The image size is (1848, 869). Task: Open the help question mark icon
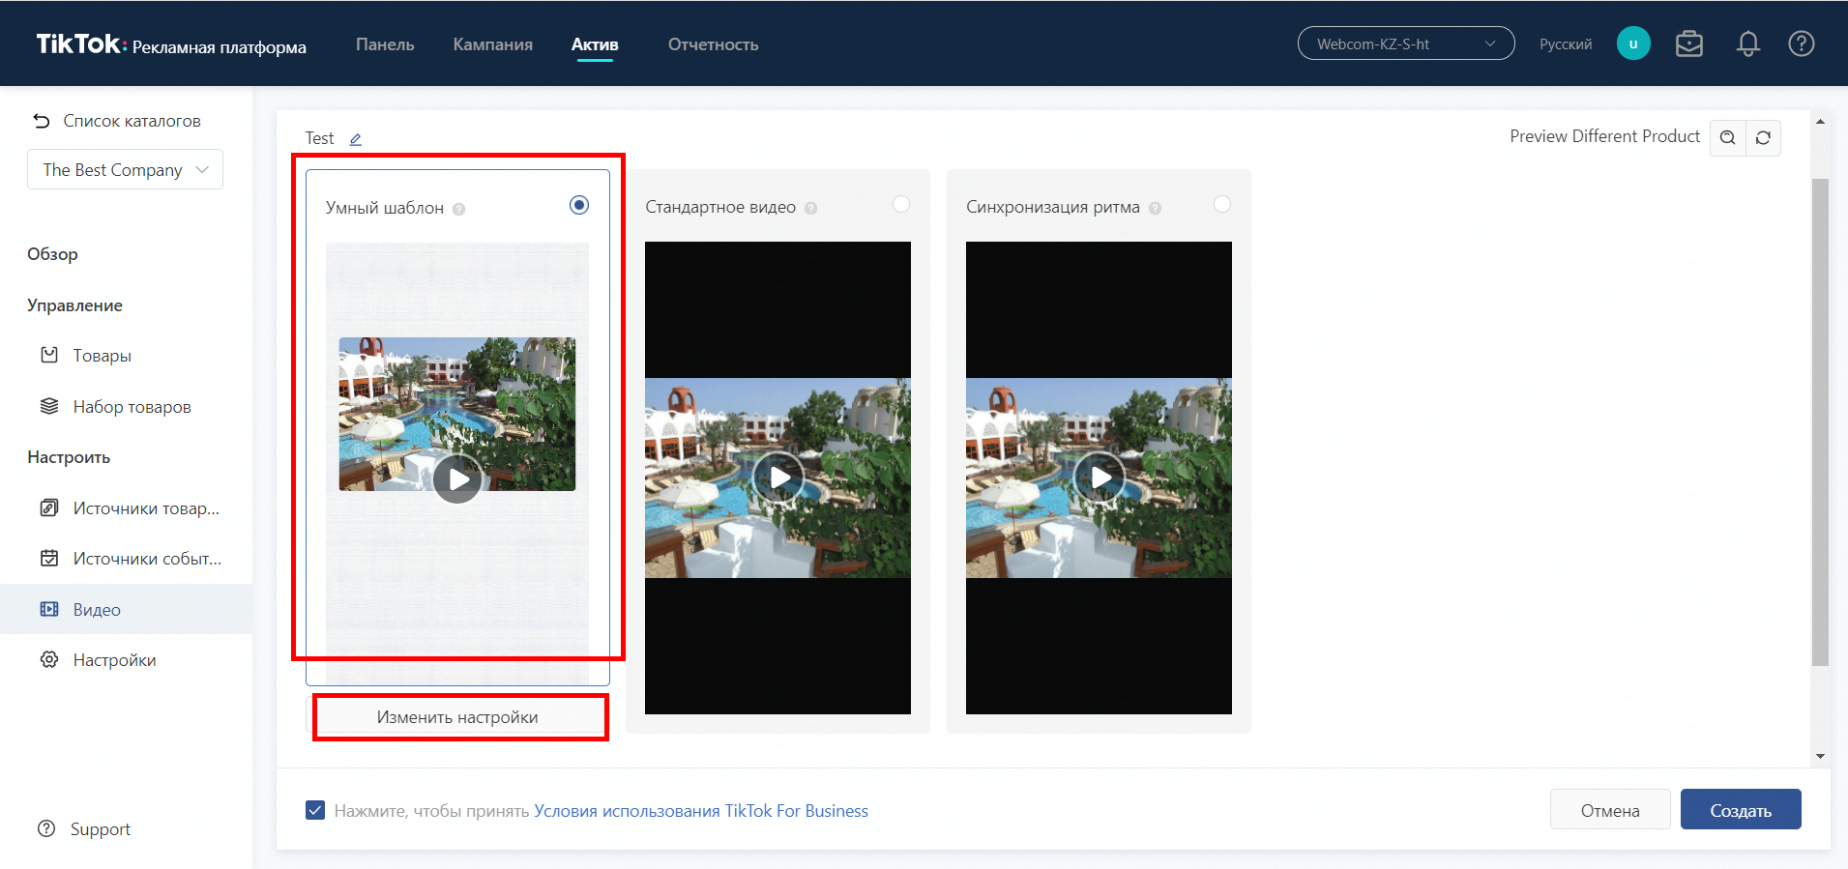click(1801, 43)
